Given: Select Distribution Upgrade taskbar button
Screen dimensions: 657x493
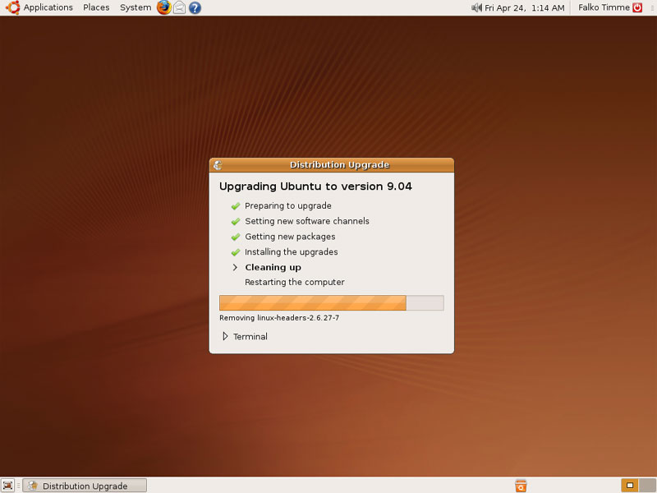Looking at the screenshot, I should tap(85, 486).
